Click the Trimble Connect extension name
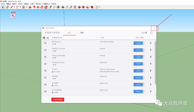The height and width of the screenshot is (112, 194). [58, 62]
